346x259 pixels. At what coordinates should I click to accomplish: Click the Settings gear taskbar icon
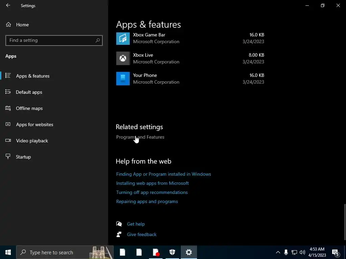click(x=189, y=252)
